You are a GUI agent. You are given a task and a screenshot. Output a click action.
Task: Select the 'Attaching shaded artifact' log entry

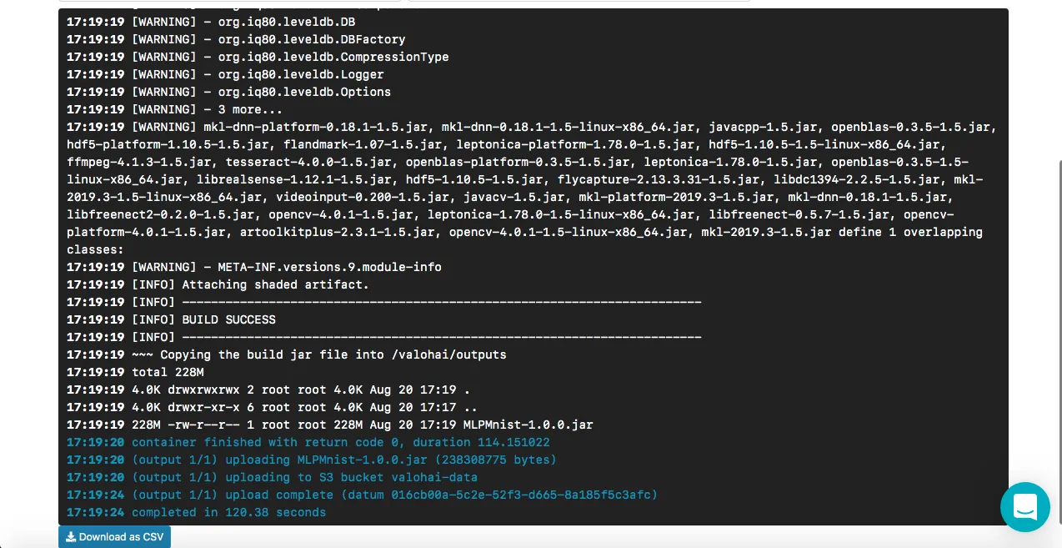click(218, 284)
